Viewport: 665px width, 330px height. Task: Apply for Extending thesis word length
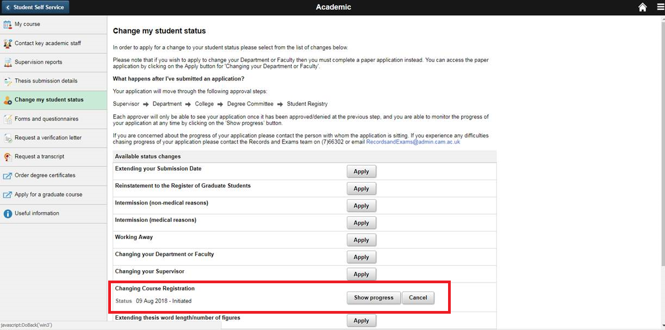[361, 321]
